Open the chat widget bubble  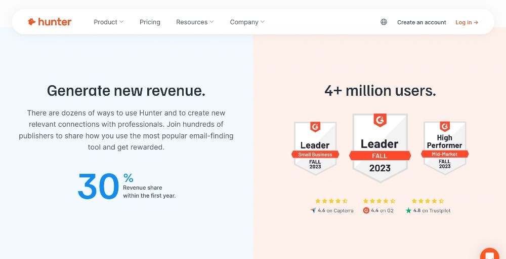(x=489, y=255)
